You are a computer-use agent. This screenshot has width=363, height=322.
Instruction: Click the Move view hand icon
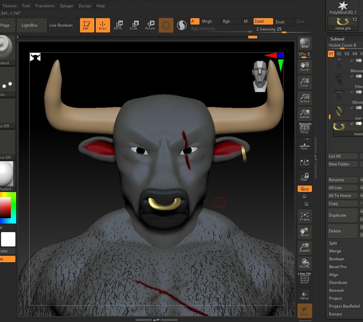click(x=304, y=232)
